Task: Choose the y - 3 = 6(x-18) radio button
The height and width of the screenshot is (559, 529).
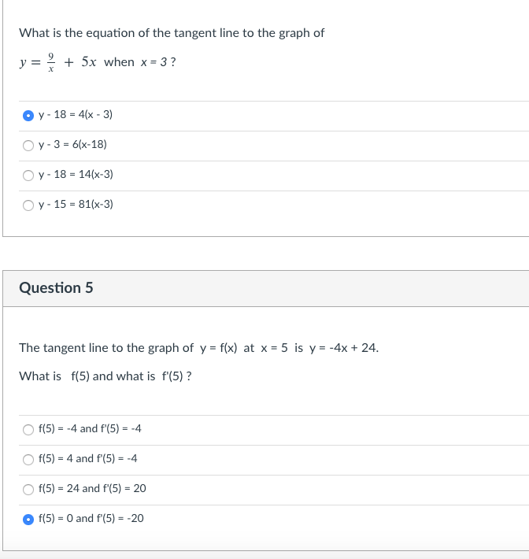Action: tap(28, 146)
